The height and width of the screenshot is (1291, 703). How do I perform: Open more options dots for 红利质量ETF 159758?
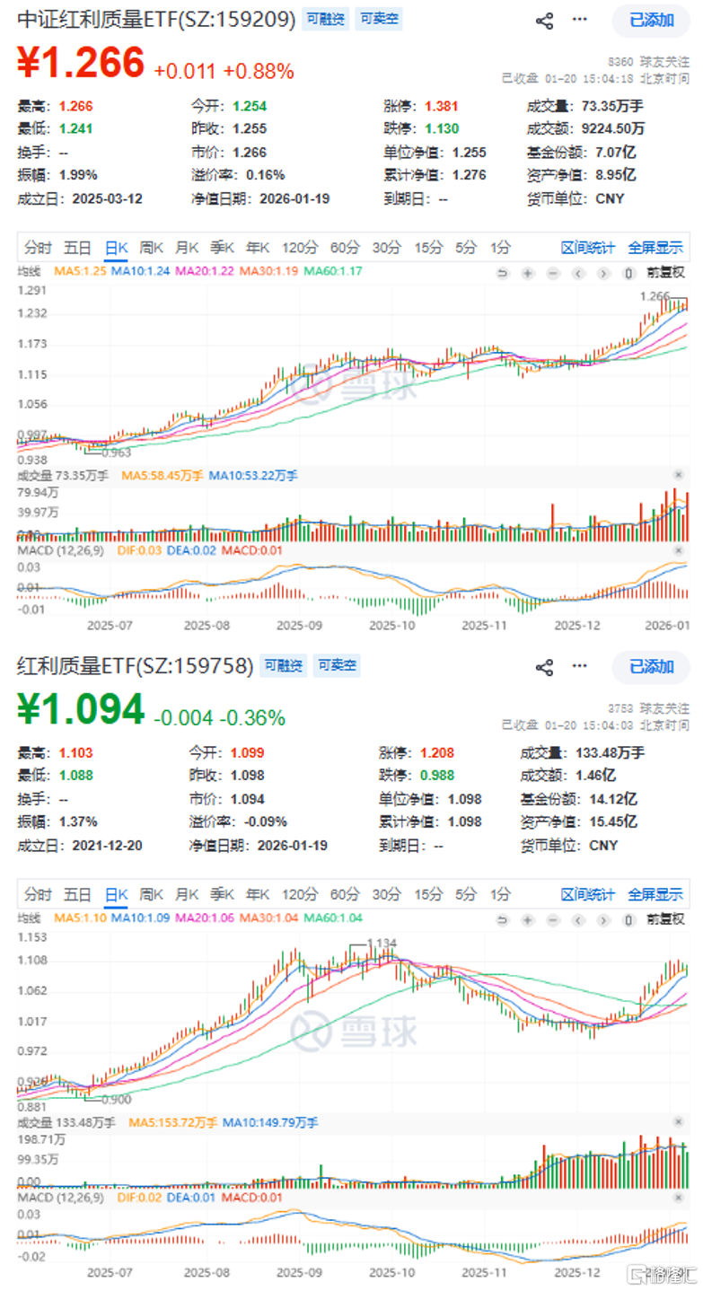(x=580, y=666)
